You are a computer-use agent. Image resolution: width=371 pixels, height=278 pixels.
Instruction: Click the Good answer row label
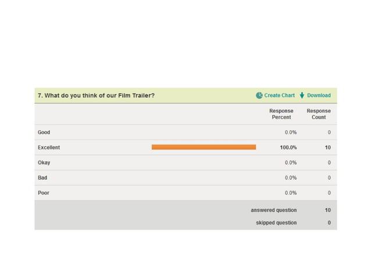coord(44,133)
